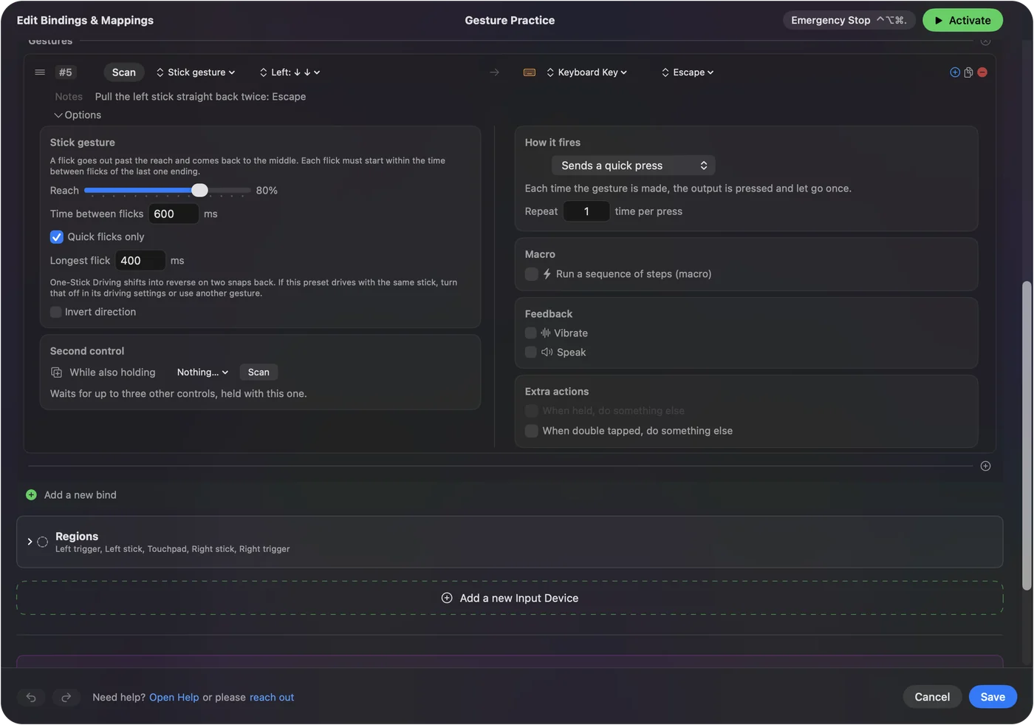Screen dimensions: 1034x725
Task: Click the drag handle of bind #5
Action: click(x=40, y=72)
